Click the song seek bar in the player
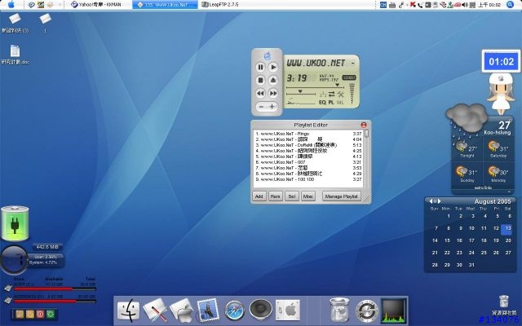 click(315, 87)
